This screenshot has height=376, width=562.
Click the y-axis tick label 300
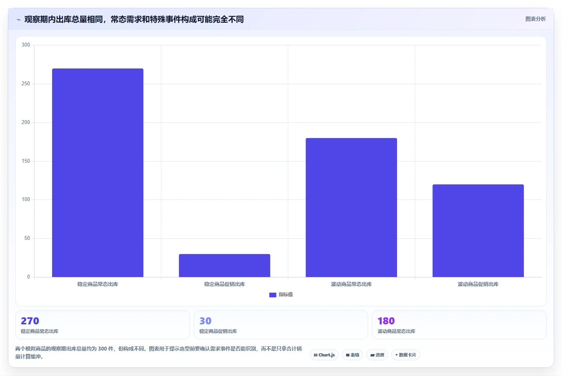point(26,45)
